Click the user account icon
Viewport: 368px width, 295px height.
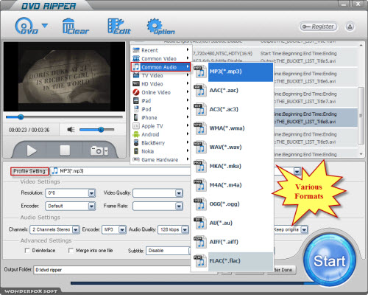tap(350, 27)
